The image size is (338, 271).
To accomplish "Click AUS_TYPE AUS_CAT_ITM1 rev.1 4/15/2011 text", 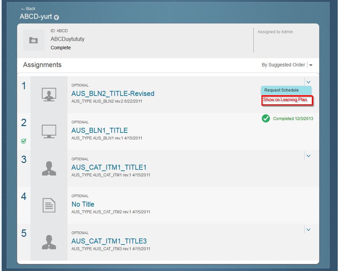I will (111, 175).
